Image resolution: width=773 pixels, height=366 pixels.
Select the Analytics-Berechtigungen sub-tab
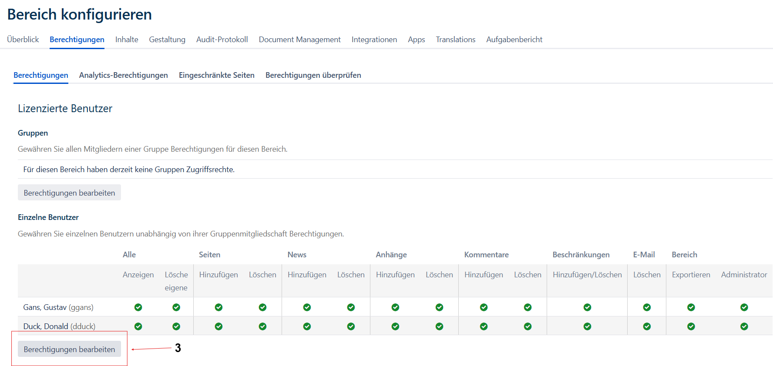tap(123, 75)
